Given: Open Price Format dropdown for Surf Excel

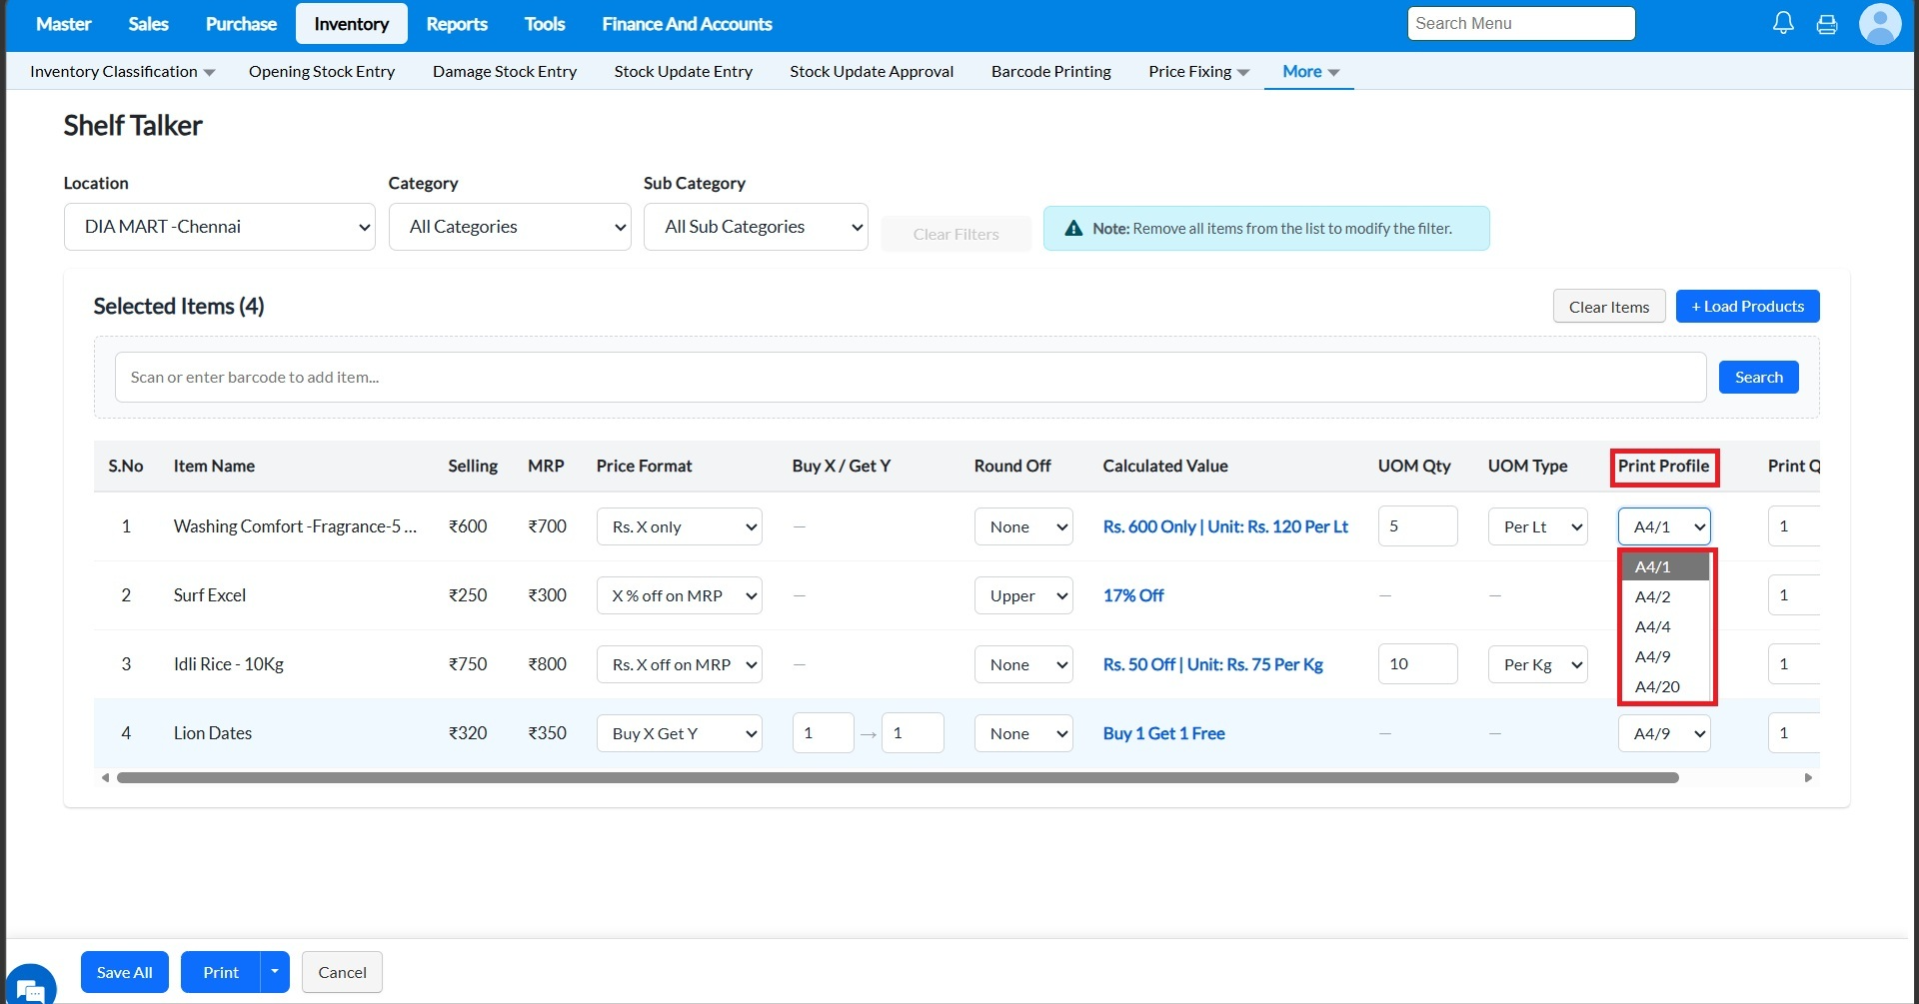Looking at the screenshot, I should (679, 595).
